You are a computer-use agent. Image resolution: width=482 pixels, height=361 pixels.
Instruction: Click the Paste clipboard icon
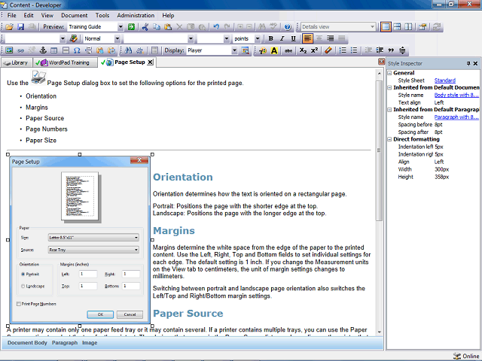pos(168,27)
